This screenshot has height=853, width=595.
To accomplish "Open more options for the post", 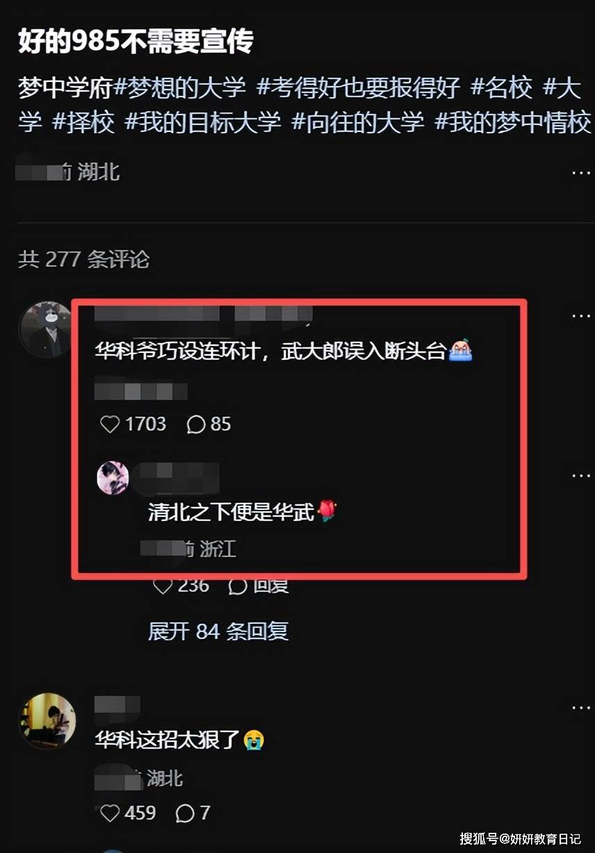I will click(x=580, y=172).
